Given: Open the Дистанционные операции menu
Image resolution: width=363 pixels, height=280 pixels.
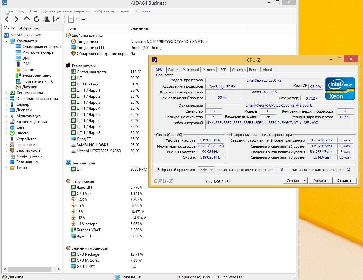Looking at the screenshot, I should tap(66, 11).
